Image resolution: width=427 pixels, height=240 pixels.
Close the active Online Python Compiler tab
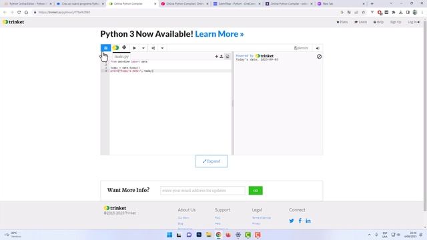[x=155, y=4]
